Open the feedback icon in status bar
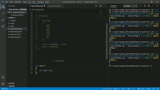The width and height of the screenshot is (160, 90). [x=153, y=89]
